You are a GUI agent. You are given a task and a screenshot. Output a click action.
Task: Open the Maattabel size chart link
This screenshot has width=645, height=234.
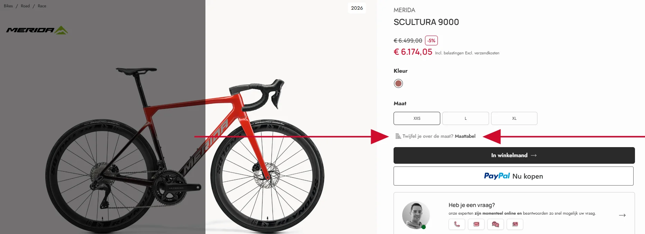[465, 136]
